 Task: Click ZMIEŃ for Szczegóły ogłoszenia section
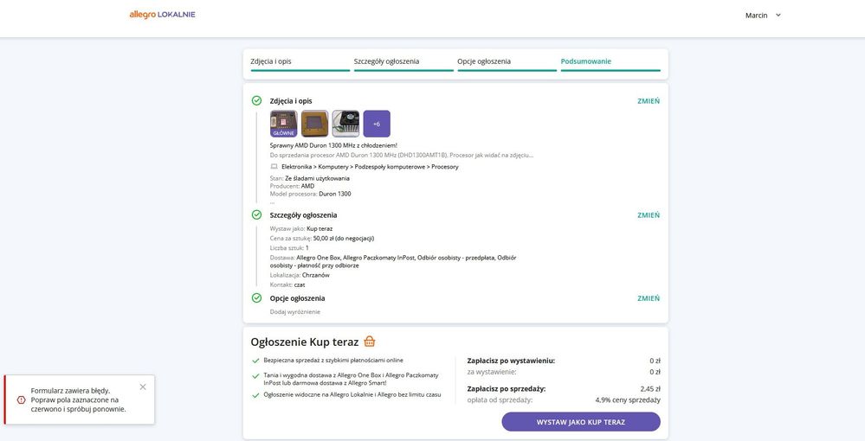pyautogui.click(x=649, y=215)
